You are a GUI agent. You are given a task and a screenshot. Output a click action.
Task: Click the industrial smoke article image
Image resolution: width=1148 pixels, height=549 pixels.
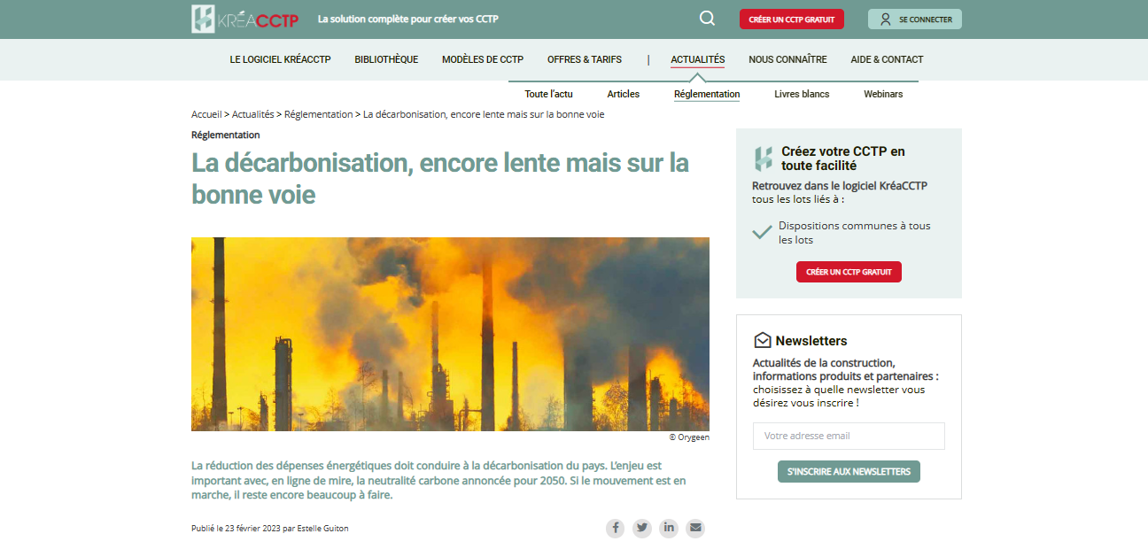(x=450, y=334)
